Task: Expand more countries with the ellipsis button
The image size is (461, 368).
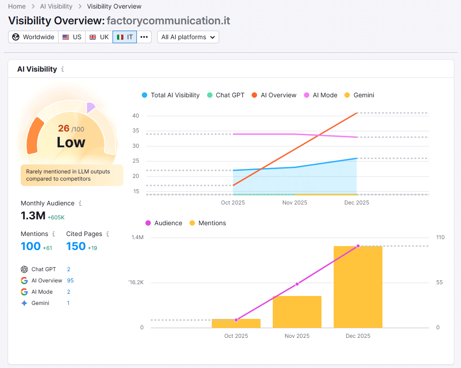Action: [144, 37]
